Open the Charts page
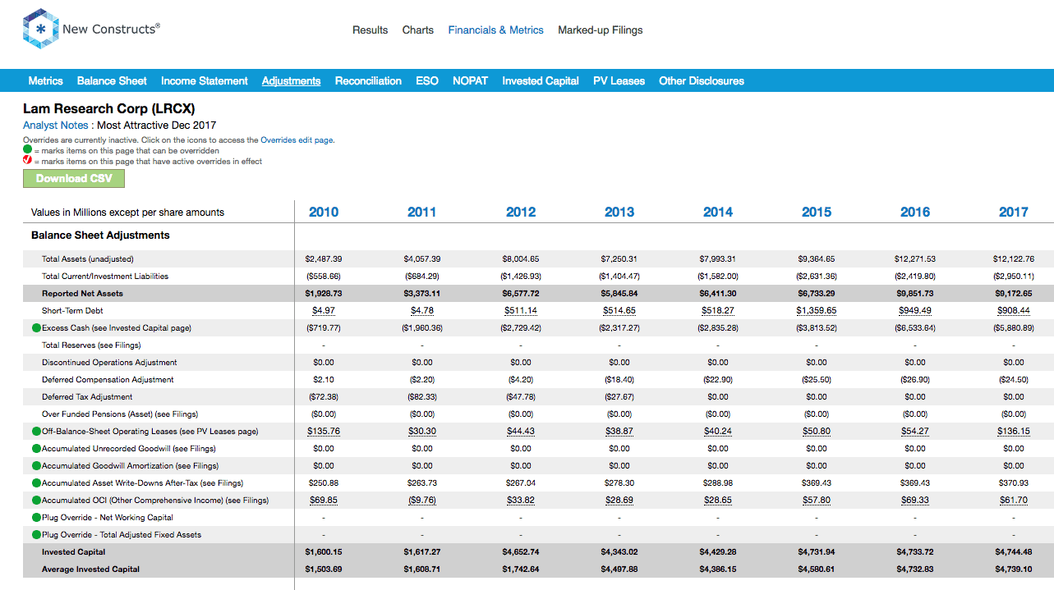The image size is (1054, 590). 418,30
